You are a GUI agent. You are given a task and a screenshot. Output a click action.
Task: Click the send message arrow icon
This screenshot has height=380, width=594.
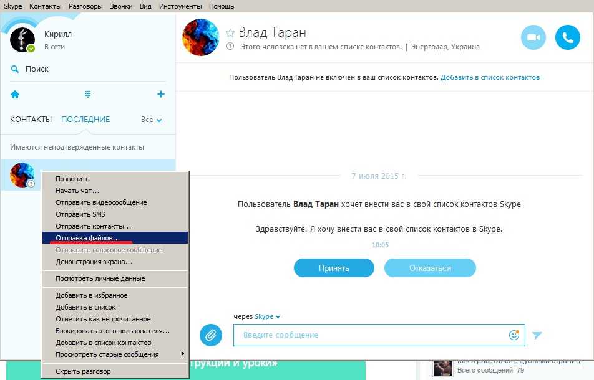pos(537,335)
